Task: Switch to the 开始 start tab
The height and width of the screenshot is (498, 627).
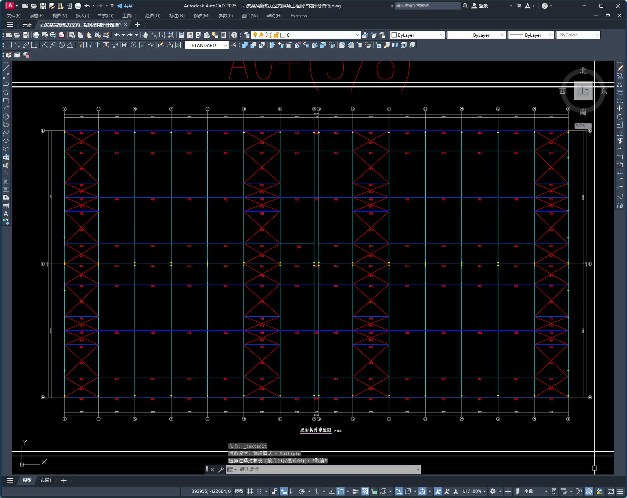Action: point(27,25)
